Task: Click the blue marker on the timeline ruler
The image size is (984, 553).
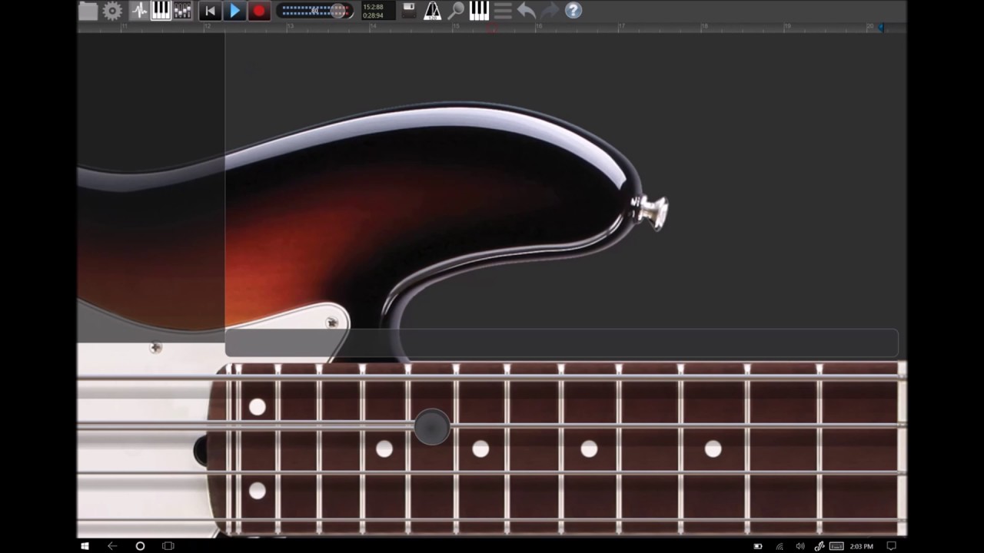Action: (x=880, y=27)
